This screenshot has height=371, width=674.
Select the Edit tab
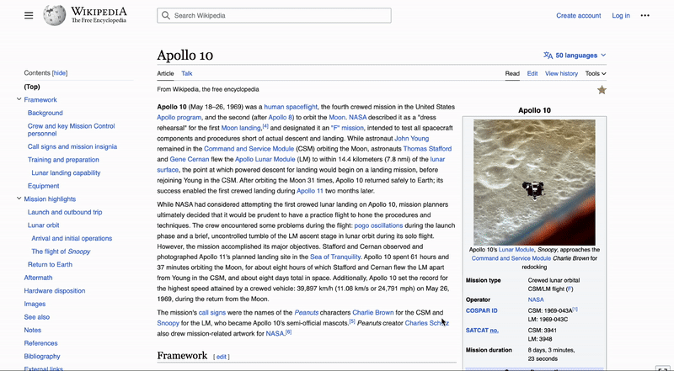(x=532, y=73)
